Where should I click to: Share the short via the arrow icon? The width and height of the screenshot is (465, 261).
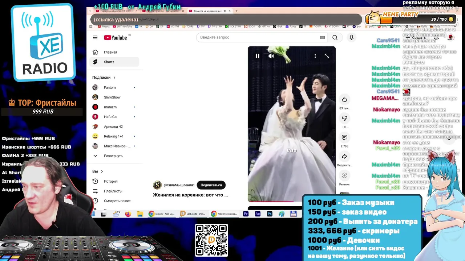pos(344,156)
